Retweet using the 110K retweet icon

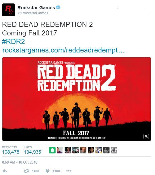[26, 171]
